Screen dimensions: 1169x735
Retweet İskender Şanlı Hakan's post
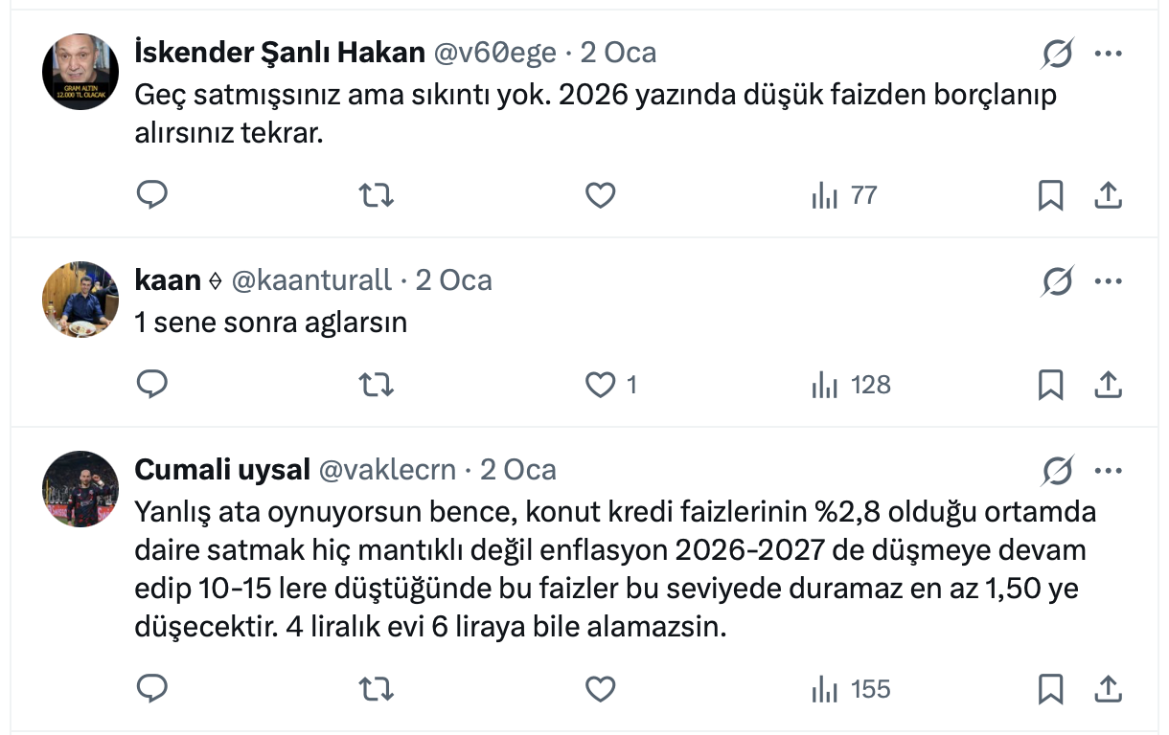[x=376, y=195]
